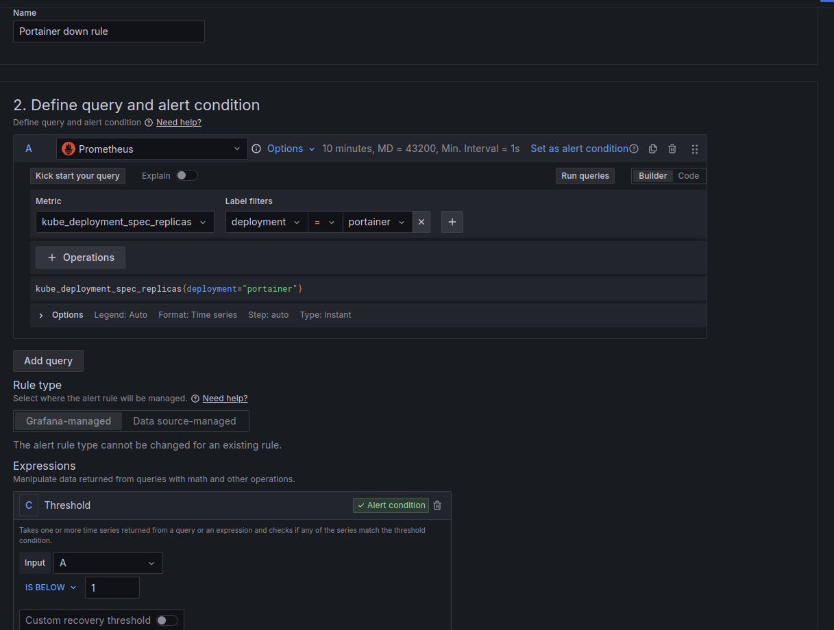Click the Alert condition checkmark badge
Screen dimensions: 834x630
(391, 505)
